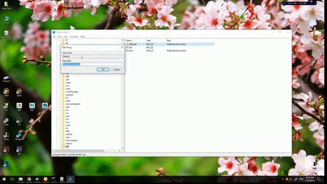This screenshot has width=327, height=184.
Task: Open the Favorites menu in Registry Editor
Action: (x=74, y=36)
